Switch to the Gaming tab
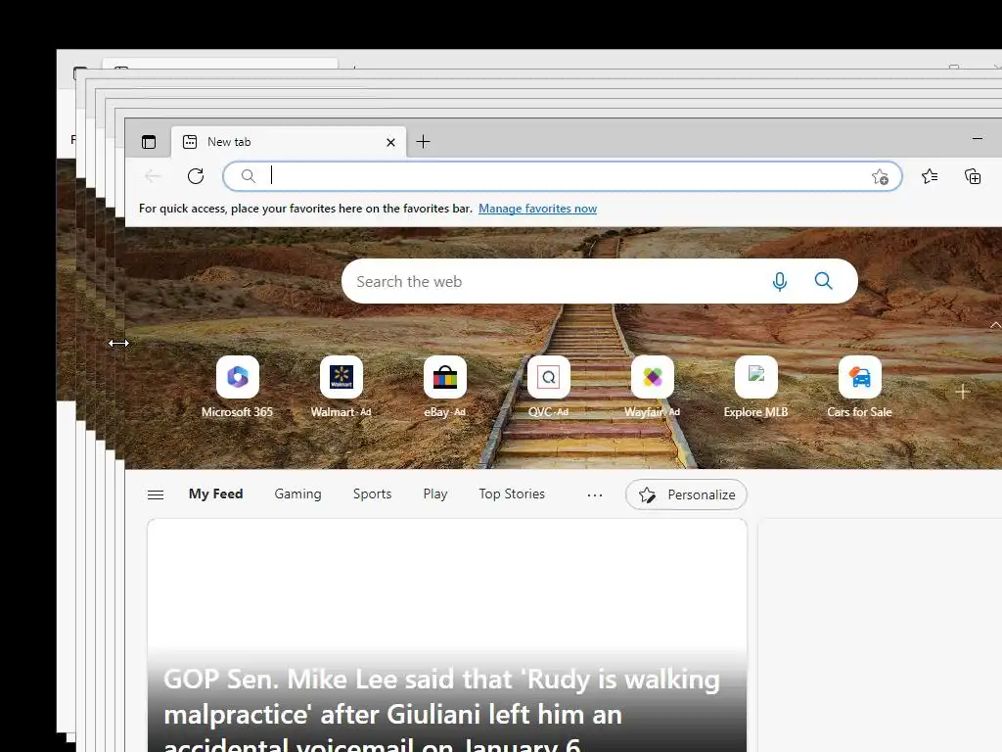This screenshot has height=752, width=1002. (297, 493)
